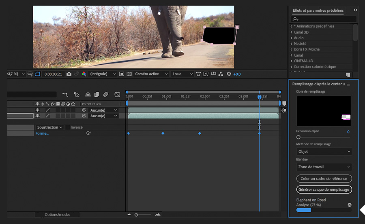Click the shy column header icon
The height and width of the screenshot is (224, 365).
pos(37,104)
